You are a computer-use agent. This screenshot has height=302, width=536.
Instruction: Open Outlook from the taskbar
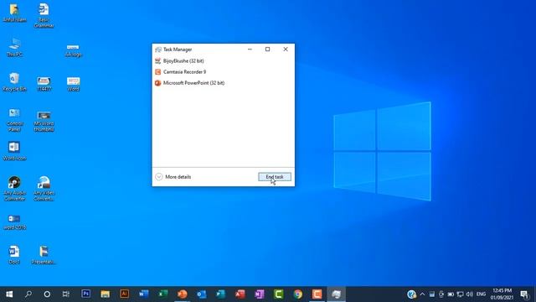(202, 294)
